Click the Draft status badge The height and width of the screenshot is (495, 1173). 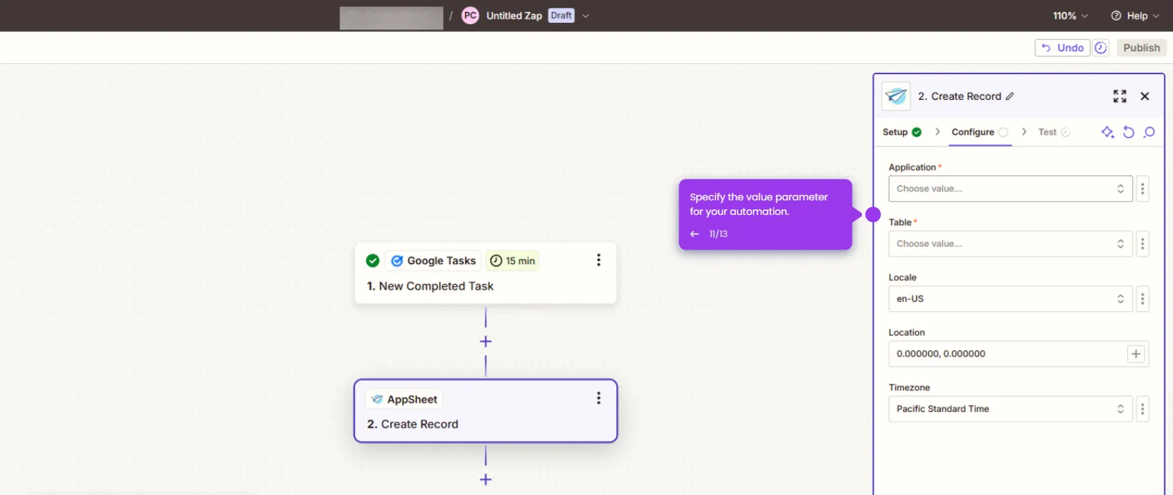(561, 15)
